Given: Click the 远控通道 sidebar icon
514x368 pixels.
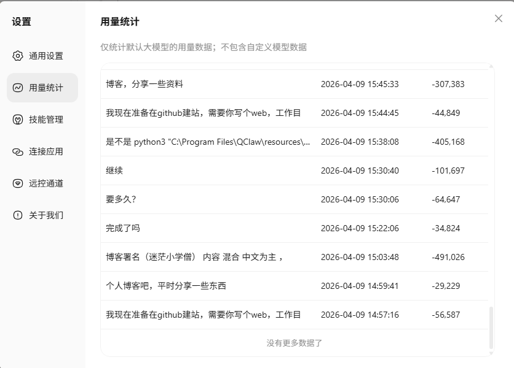Looking at the screenshot, I should (18, 183).
